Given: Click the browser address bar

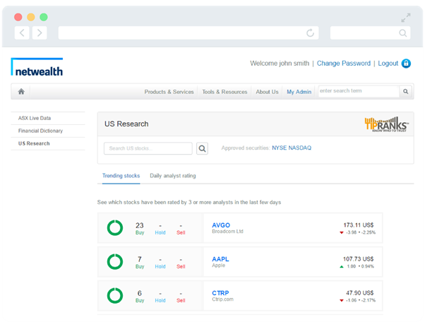Looking at the screenshot, I should click(188, 32).
